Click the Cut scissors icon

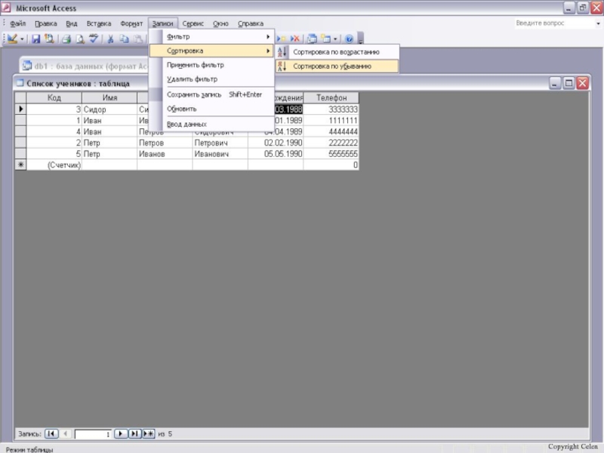pos(110,39)
